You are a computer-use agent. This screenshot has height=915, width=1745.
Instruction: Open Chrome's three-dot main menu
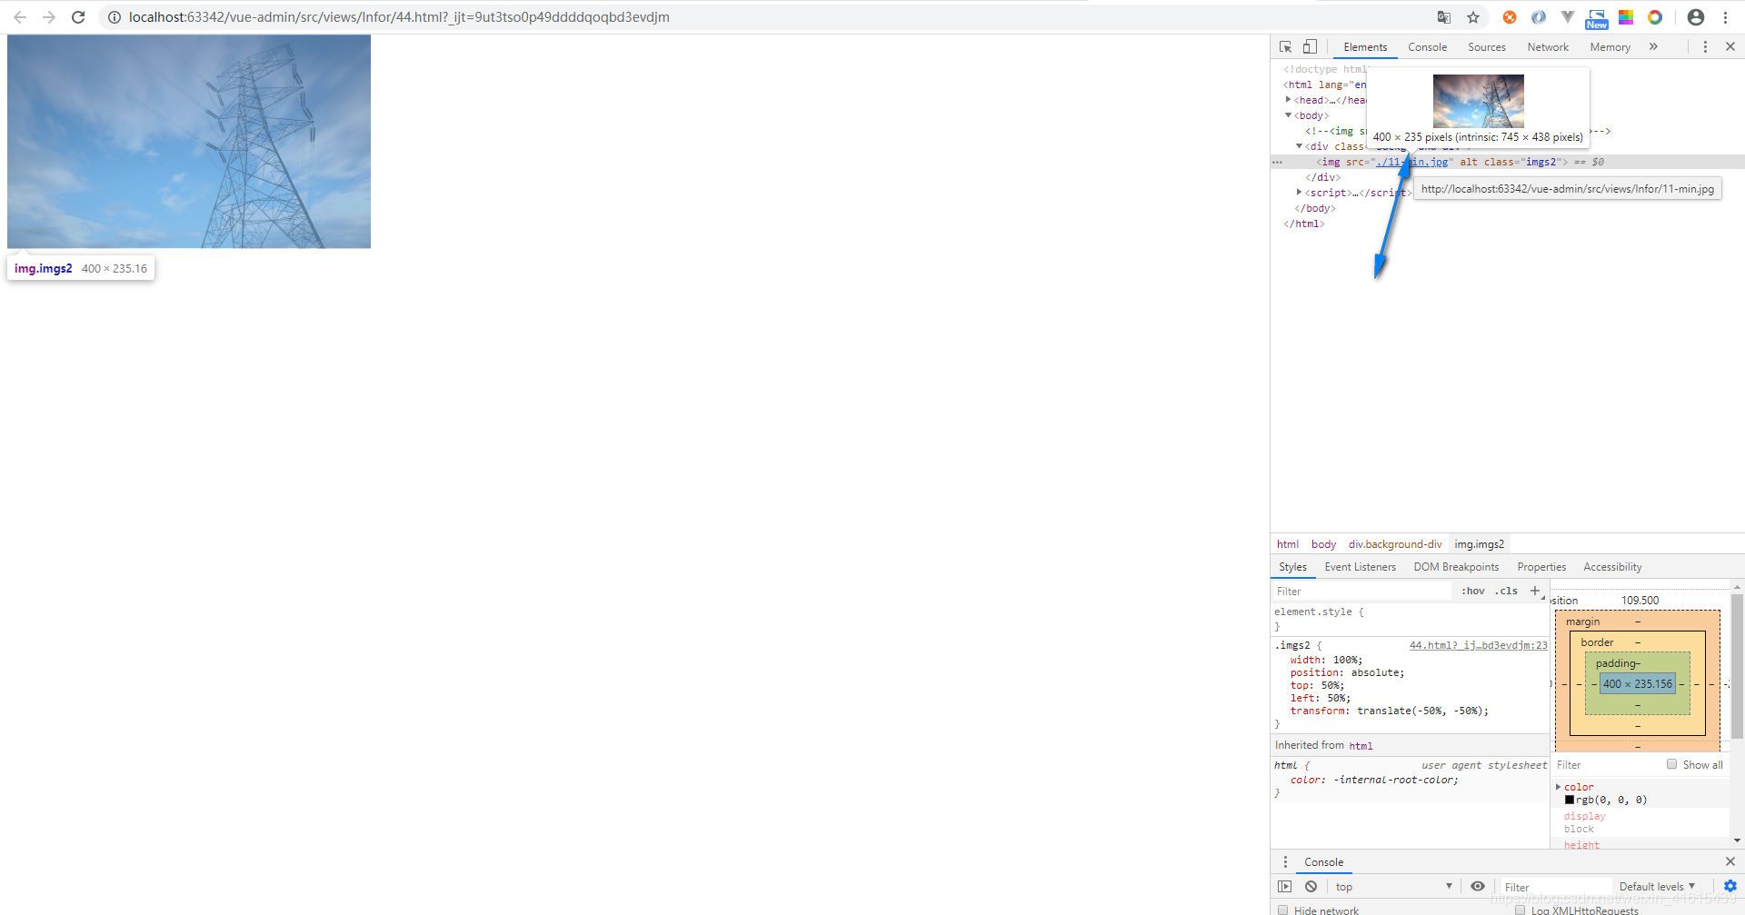tap(1725, 17)
